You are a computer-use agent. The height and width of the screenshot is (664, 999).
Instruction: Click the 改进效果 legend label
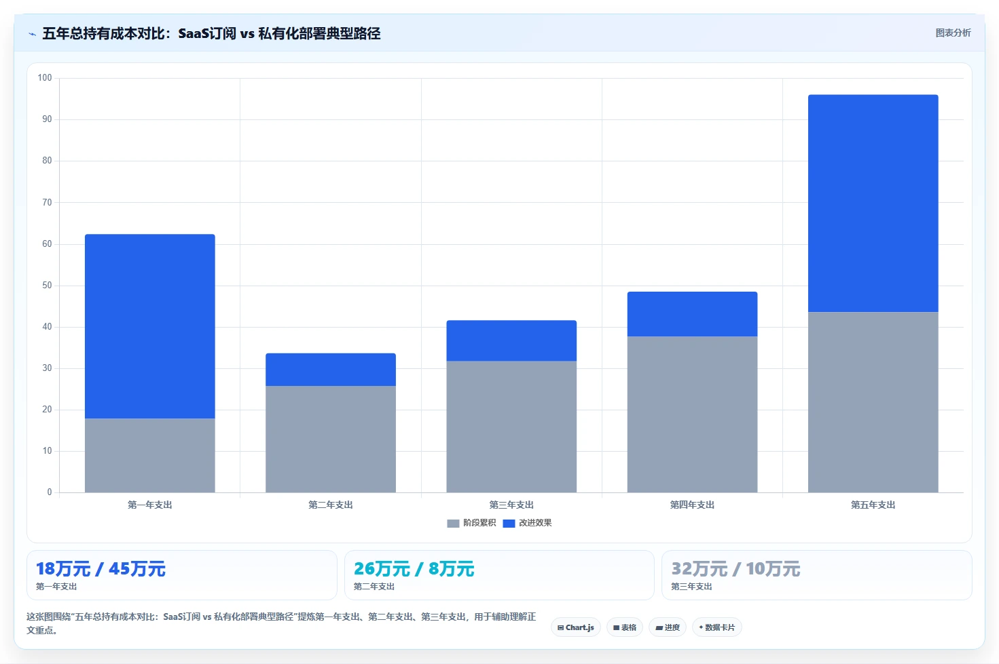[535, 523]
